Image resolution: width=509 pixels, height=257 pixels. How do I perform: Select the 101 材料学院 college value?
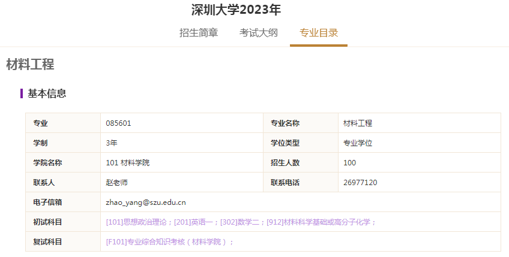(x=128, y=163)
